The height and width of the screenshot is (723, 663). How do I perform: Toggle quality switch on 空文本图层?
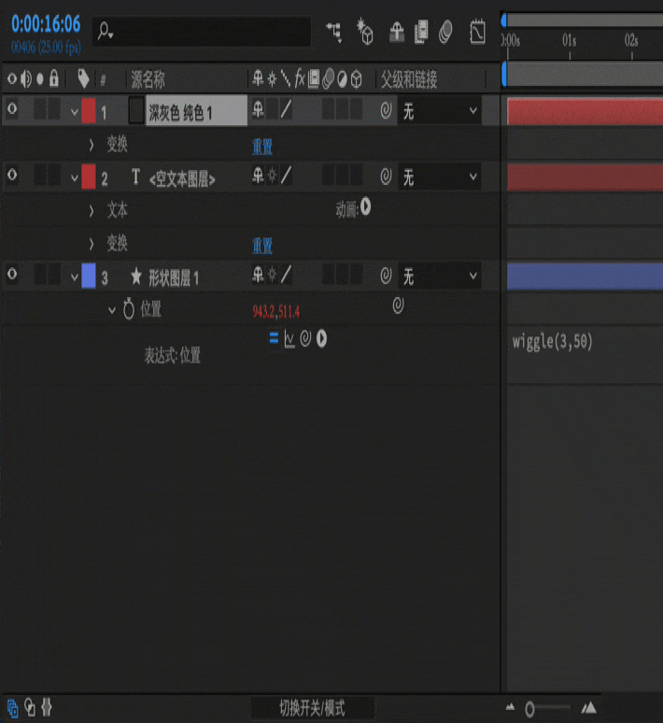[x=286, y=176]
